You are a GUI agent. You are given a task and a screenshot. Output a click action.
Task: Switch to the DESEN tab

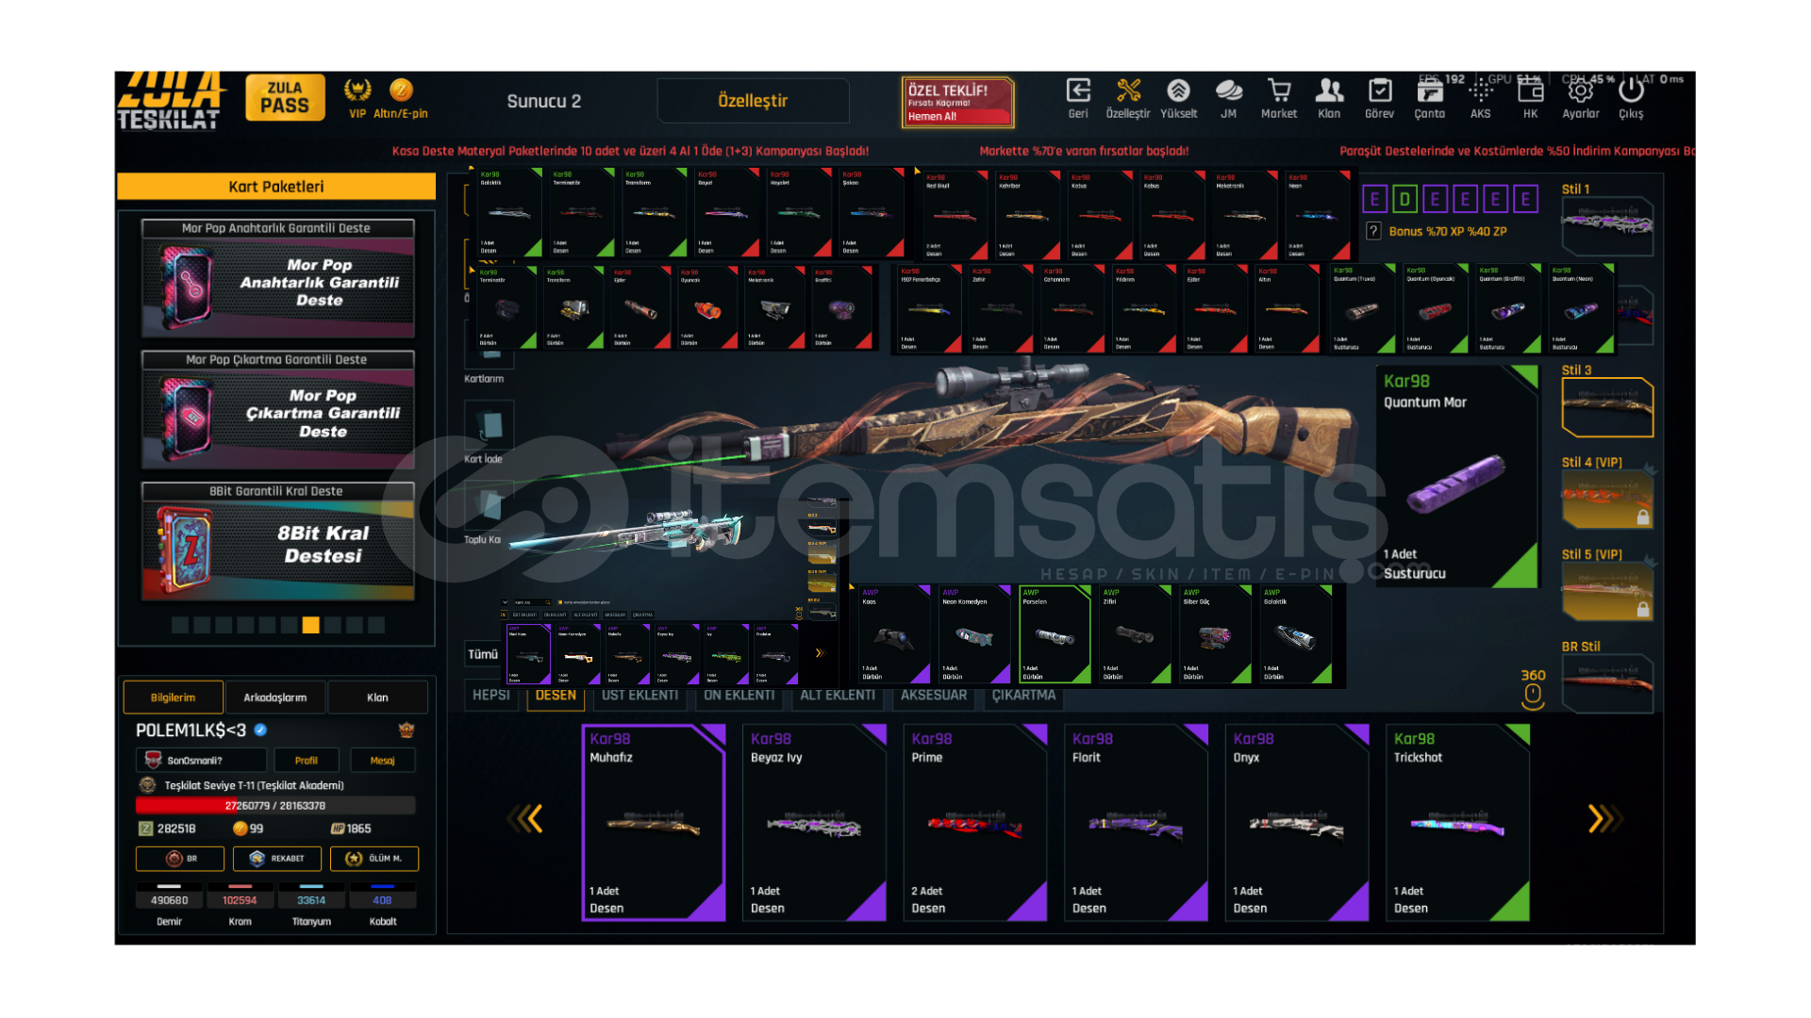556,696
